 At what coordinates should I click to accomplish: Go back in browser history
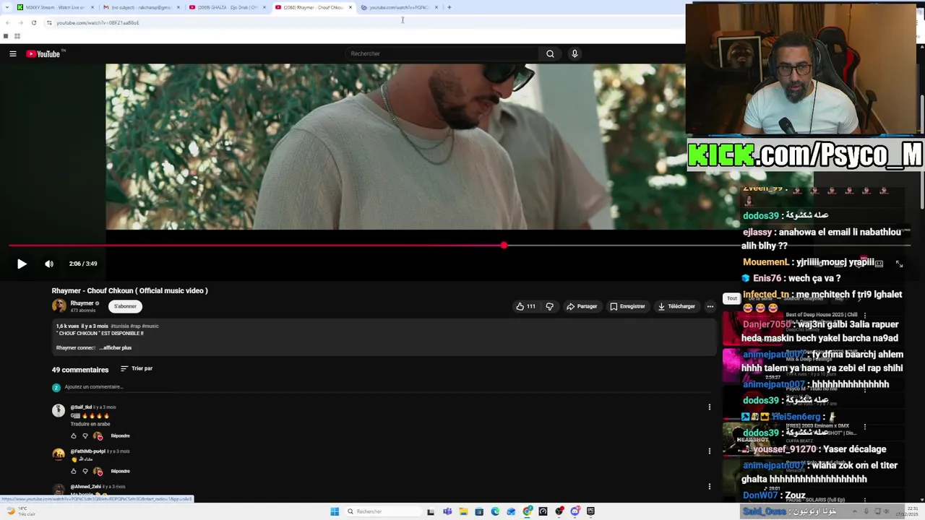[7, 22]
